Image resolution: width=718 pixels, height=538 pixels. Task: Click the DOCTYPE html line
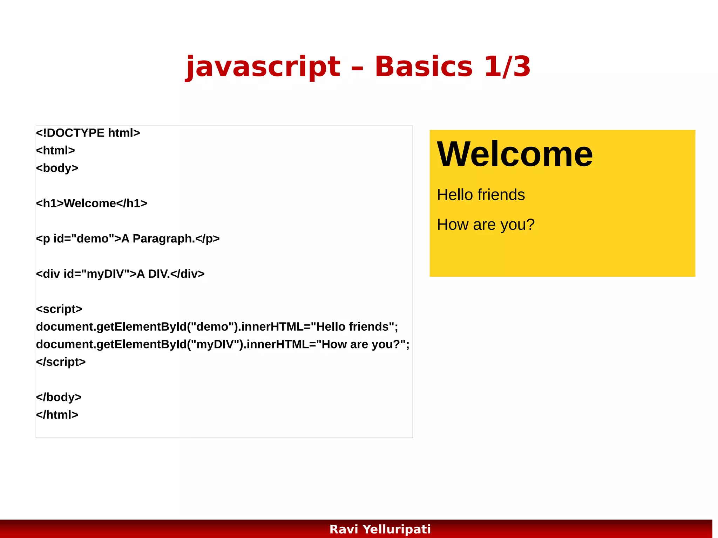point(88,133)
